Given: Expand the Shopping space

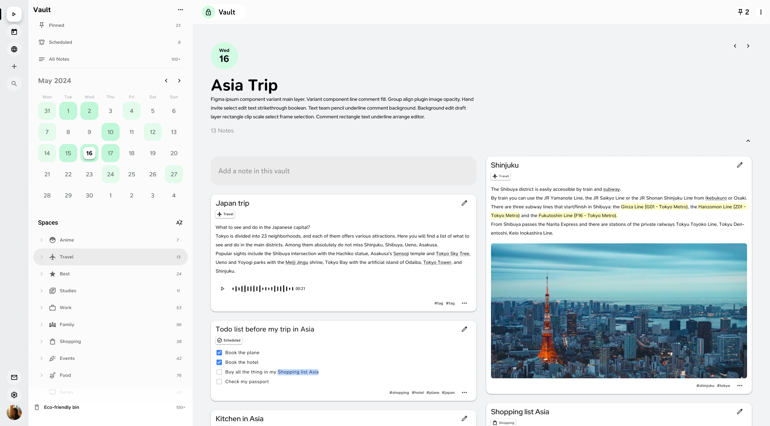Looking at the screenshot, I should (42, 341).
